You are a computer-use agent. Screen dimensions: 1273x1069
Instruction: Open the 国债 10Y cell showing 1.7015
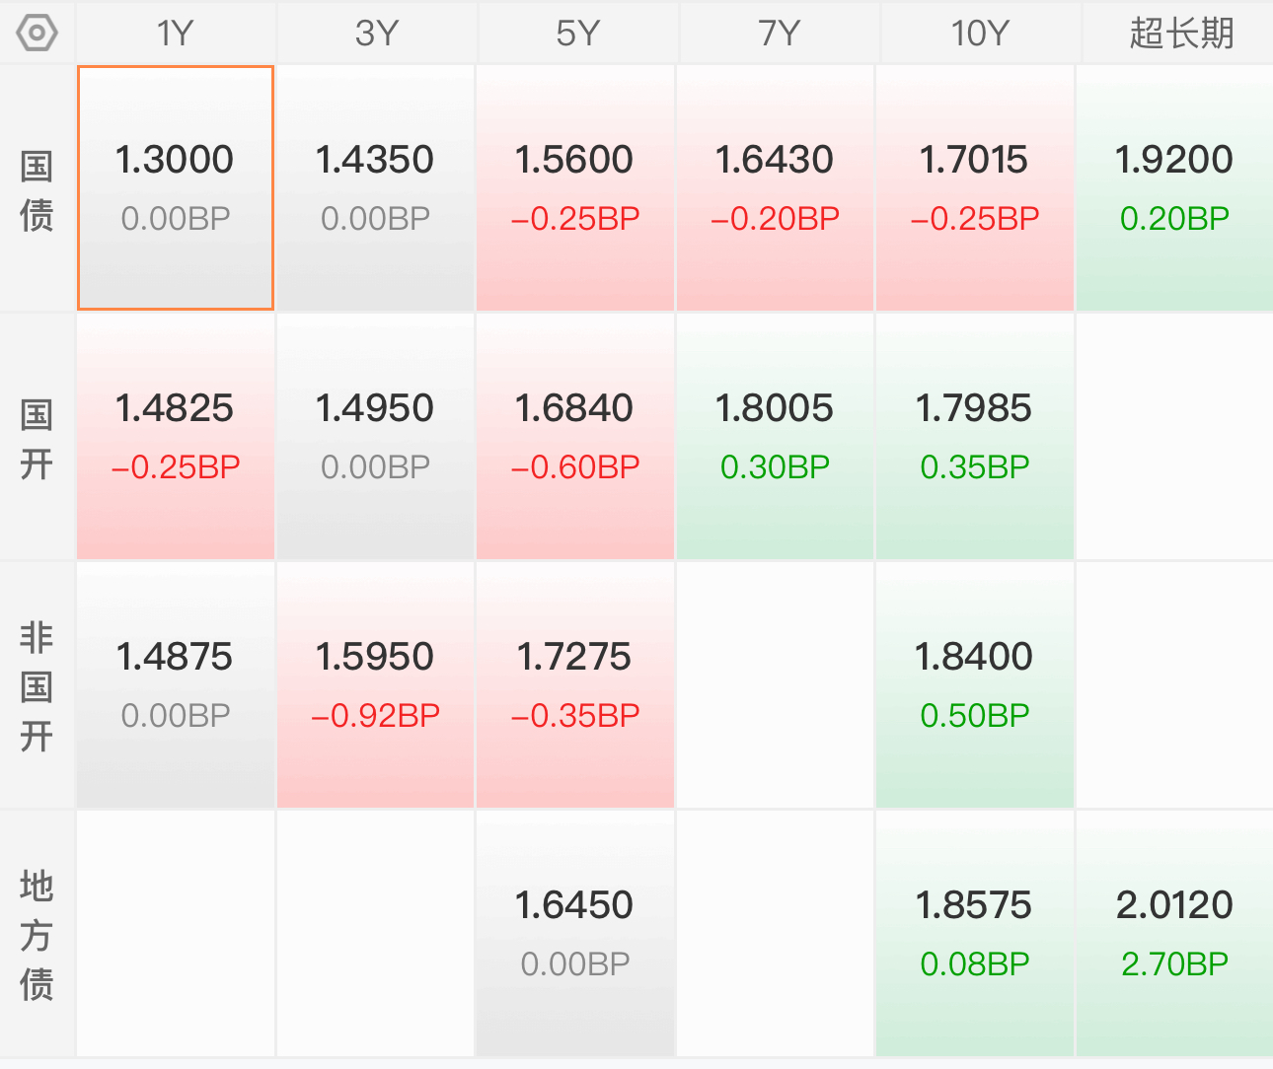(975, 188)
